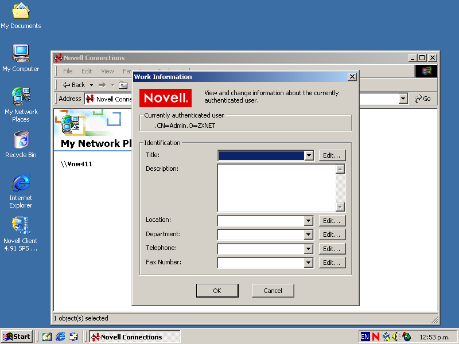Viewport: 459px width, 344px height.
Task: Click the EN language indicator in the tray
Action: pyautogui.click(x=365, y=337)
